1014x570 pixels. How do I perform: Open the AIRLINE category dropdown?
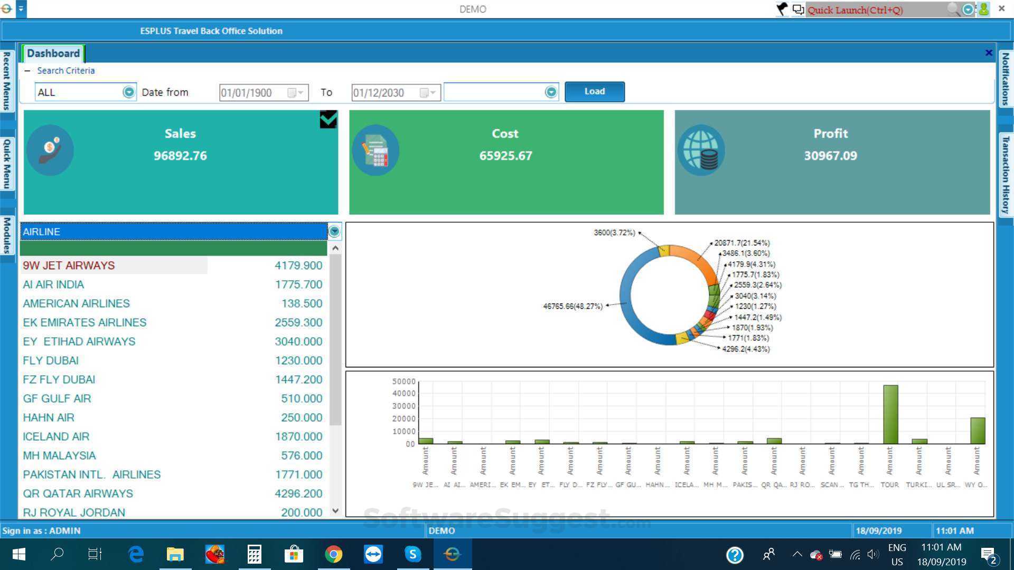334,231
